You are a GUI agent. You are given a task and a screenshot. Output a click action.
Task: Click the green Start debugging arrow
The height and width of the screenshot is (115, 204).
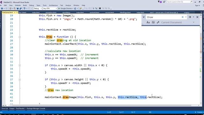[59, 9]
